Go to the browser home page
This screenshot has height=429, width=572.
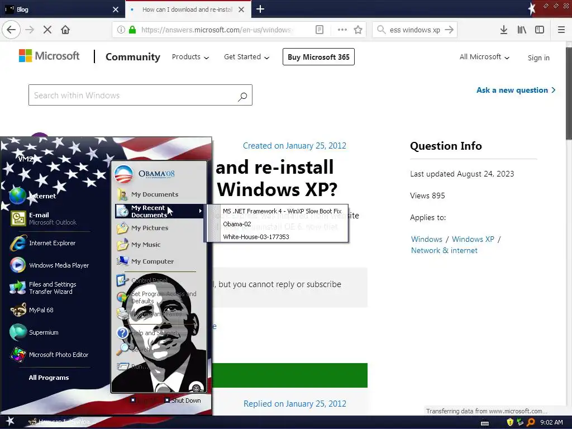point(65,30)
